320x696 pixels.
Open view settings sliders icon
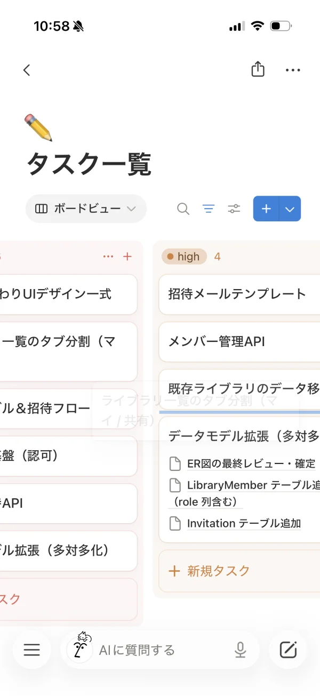tap(234, 209)
